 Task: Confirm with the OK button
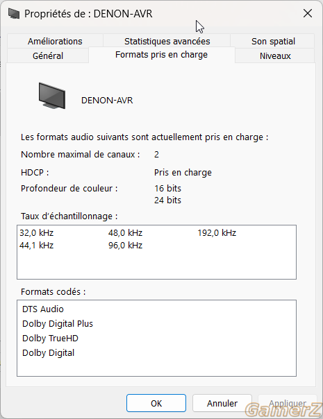(156, 403)
